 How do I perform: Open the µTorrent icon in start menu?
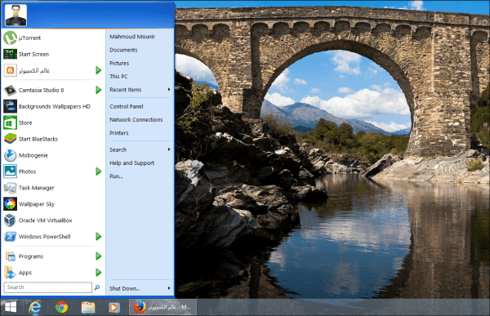click(10, 38)
